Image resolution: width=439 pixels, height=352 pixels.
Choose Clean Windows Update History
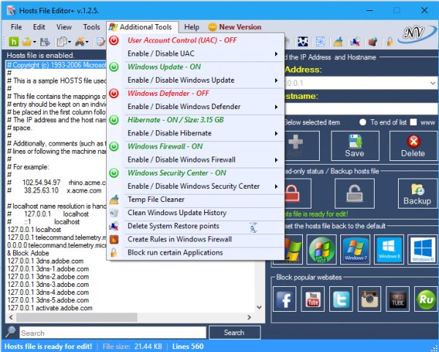196,213
